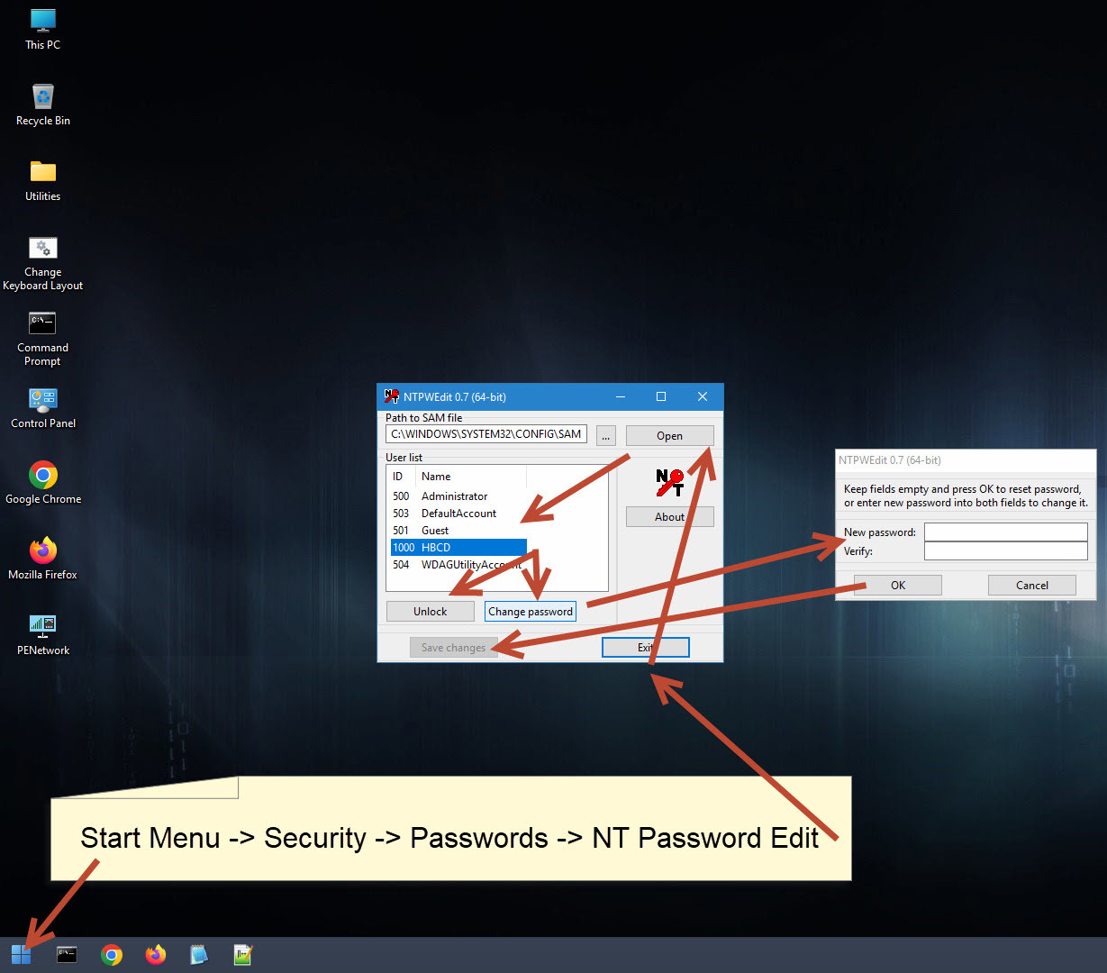Open Command Prompt from the taskbar
The image size is (1107, 973).
pyautogui.click(x=67, y=955)
